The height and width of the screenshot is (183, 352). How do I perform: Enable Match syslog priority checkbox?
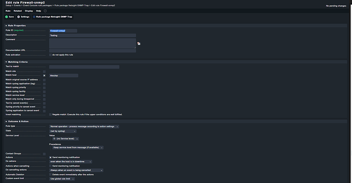point(44,88)
